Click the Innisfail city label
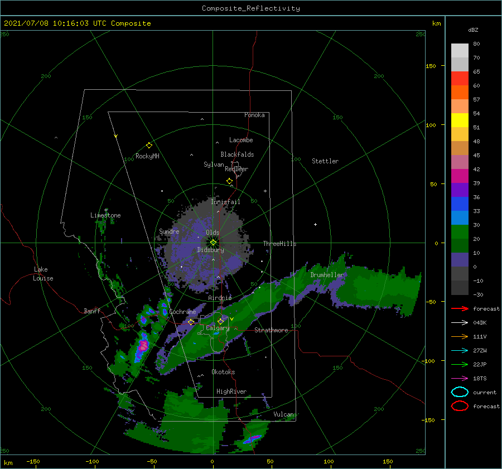The height and width of the screenshot is (469, 502). click(225, 202)
